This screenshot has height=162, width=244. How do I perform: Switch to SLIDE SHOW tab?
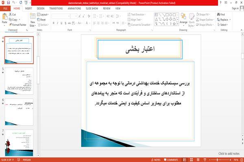click(x=92, y=9)
